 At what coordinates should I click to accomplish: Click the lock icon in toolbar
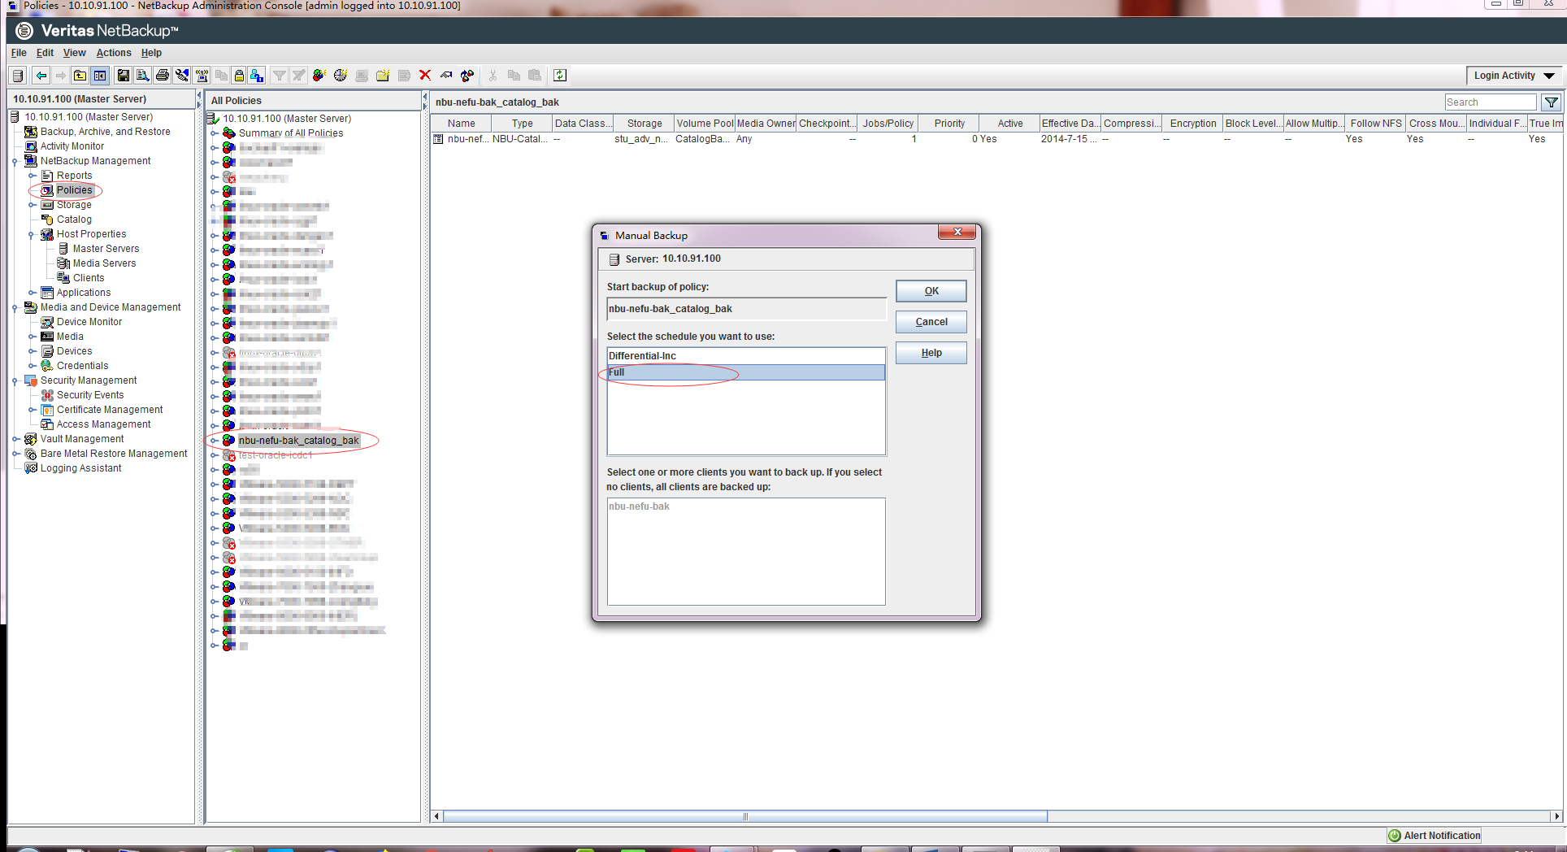point(239,76)
